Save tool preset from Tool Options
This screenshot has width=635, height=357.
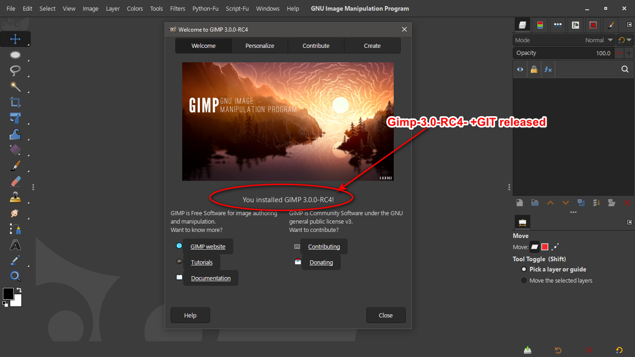click(528, 350)
